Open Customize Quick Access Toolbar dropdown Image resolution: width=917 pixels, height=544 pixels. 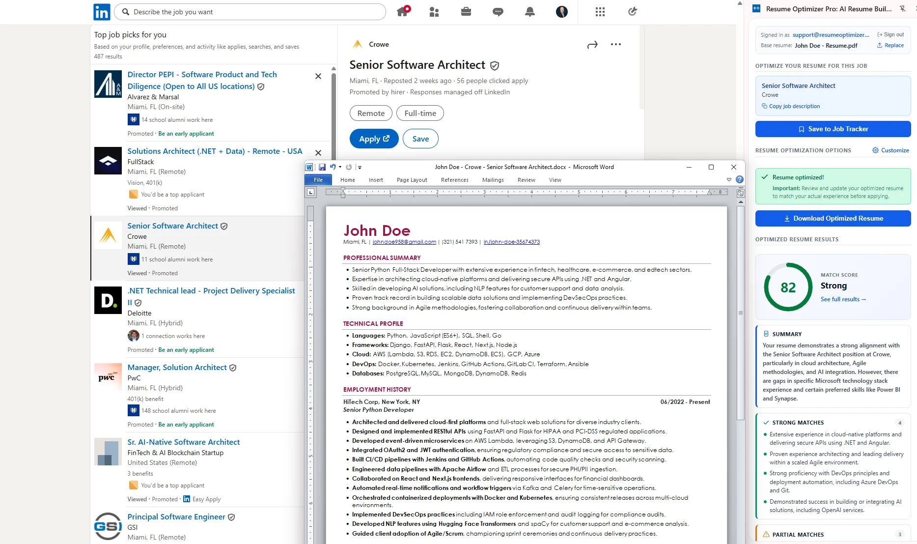pyautogui.click(x=360, y=167)
